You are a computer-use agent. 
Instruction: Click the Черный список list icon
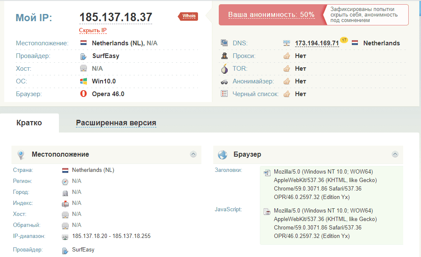(x=224, y=94)
